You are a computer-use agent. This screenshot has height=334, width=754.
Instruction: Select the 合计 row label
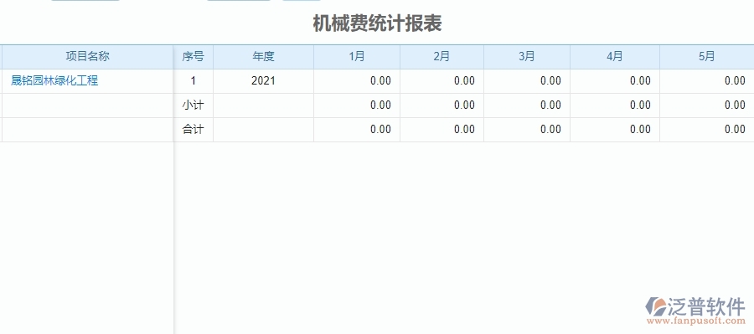pos(194,129)
